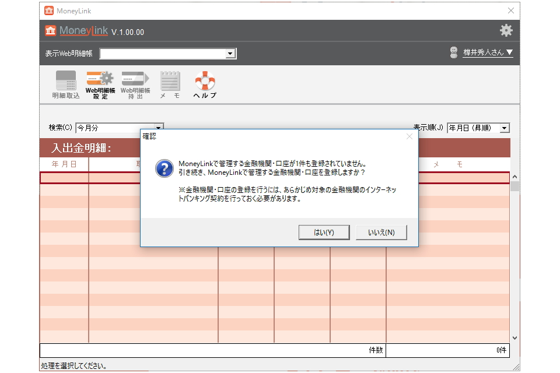The width and height of the screenshot is (560, 373).
Task: Click the blue question mark in the dialog
Action: click(164, 170)
